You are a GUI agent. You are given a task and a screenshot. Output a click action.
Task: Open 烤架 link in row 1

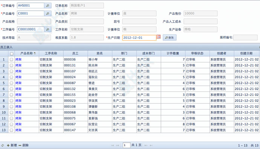pyautogui.click(x=18, y=59)
